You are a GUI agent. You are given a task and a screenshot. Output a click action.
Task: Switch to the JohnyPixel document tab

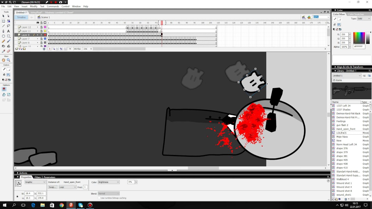tap(36, 12)
